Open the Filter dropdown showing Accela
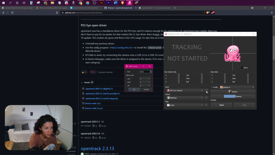 click(185, 105)
